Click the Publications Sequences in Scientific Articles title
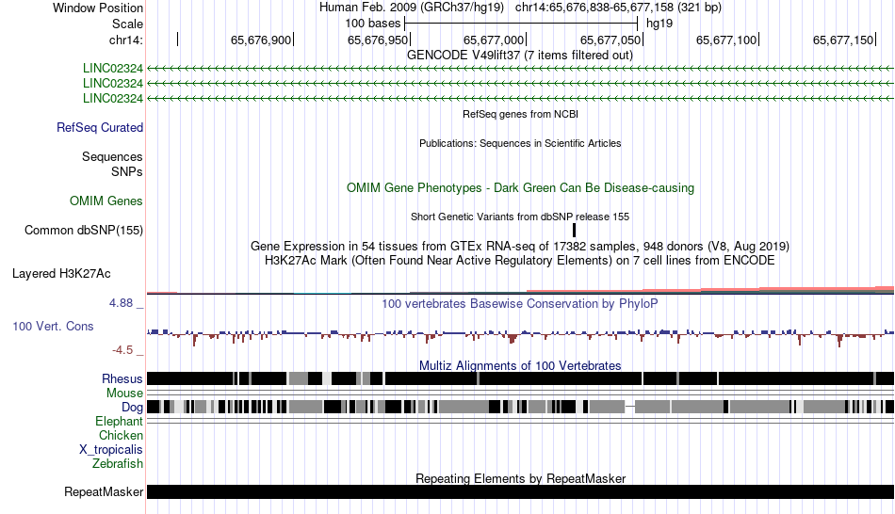Screen dimensions: 895x514 (x=520, y=143)
